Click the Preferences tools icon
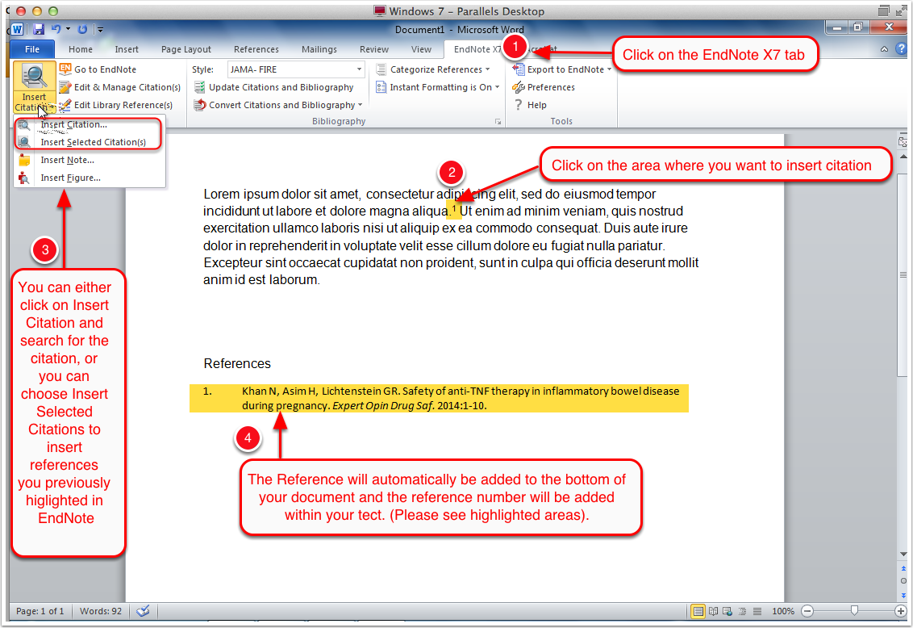 519,87
